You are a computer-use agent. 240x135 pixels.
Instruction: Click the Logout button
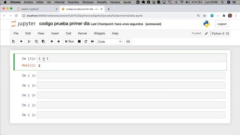(x=222, y=24)
